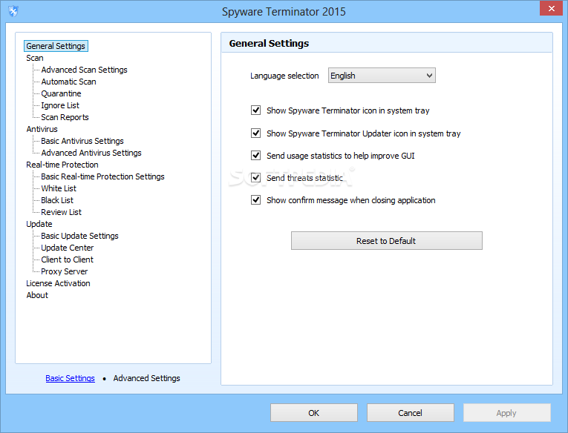Open Basic Antivirus Settings
The width and height of the screenshot is (568, 433).
coord(82,141)
